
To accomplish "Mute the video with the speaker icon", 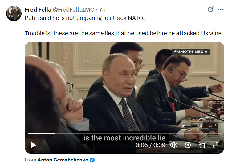I will (x=174, y=145).
